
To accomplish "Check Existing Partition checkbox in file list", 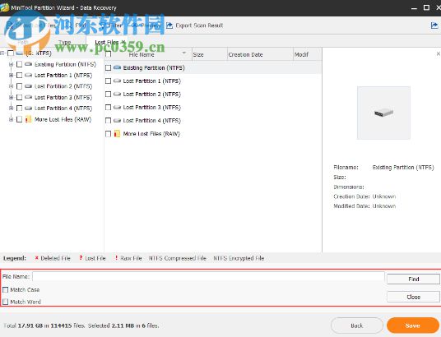I will pos(108,67).
